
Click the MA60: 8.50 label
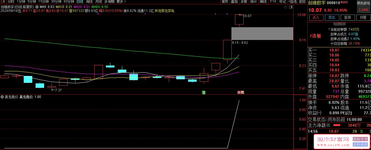100,7
